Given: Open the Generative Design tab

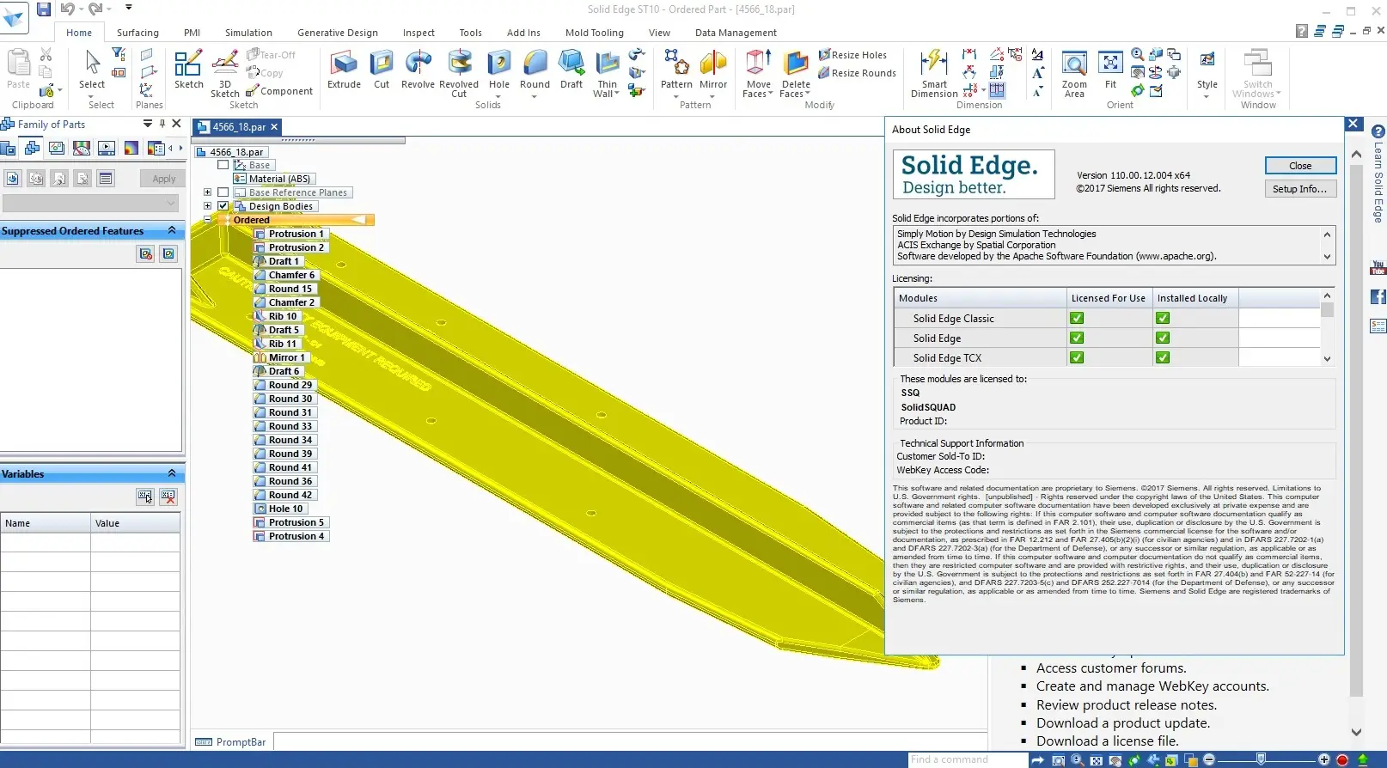Looking at the screenshot, I should click(337, 33).
